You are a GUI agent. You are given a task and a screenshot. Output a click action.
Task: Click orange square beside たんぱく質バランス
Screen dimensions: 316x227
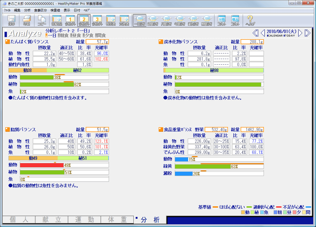pyautogui.click(x=7, y=42)
